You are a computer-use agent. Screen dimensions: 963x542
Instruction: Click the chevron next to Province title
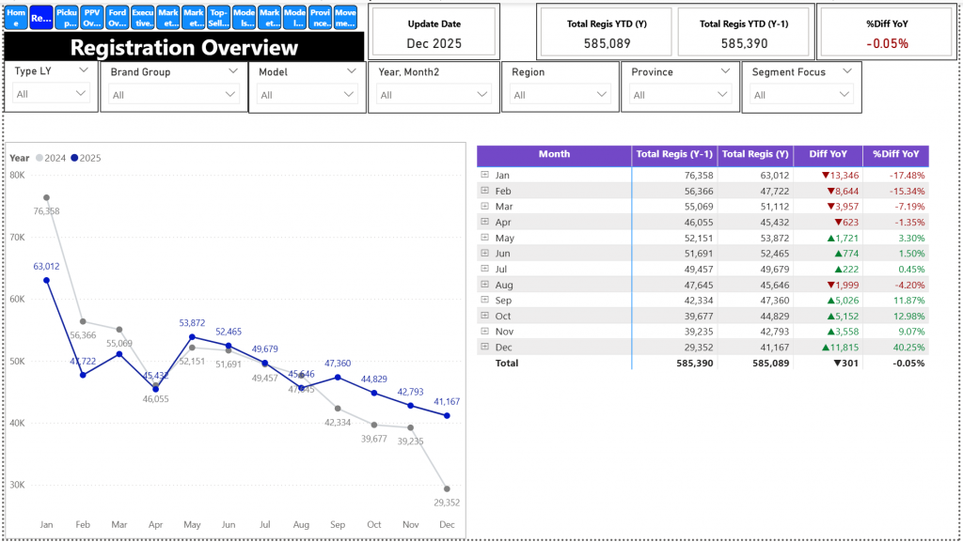725,71
